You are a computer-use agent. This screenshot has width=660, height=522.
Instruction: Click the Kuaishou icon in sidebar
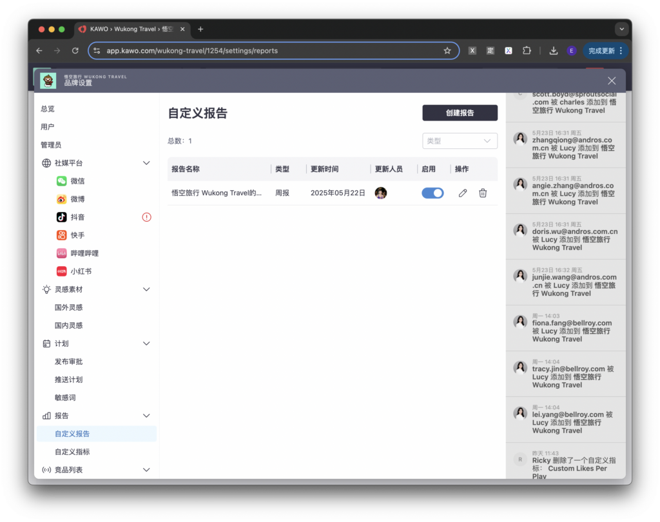click(61, 235)
